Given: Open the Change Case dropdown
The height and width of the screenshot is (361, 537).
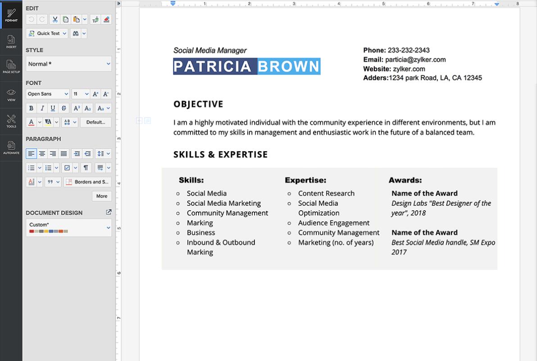Looking at the screenshot, I should point(103,108).
